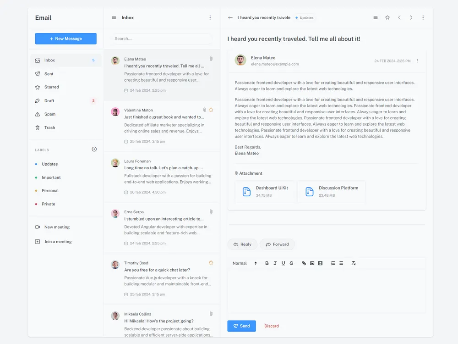This screenshot has height=344, width=458.
Task: Insert an image in the reply editor
Action: tap(312, 263)
